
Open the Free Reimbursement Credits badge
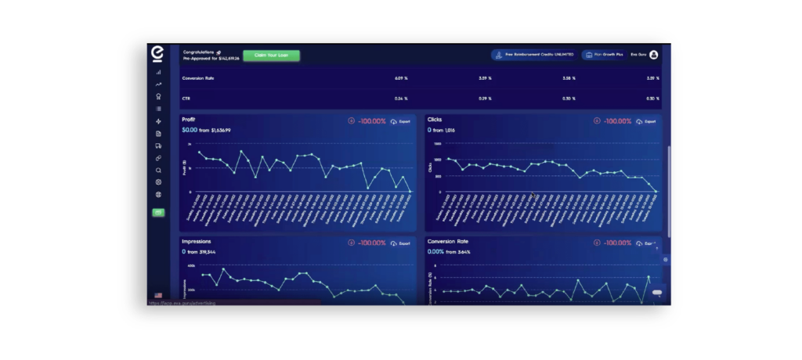534,55
